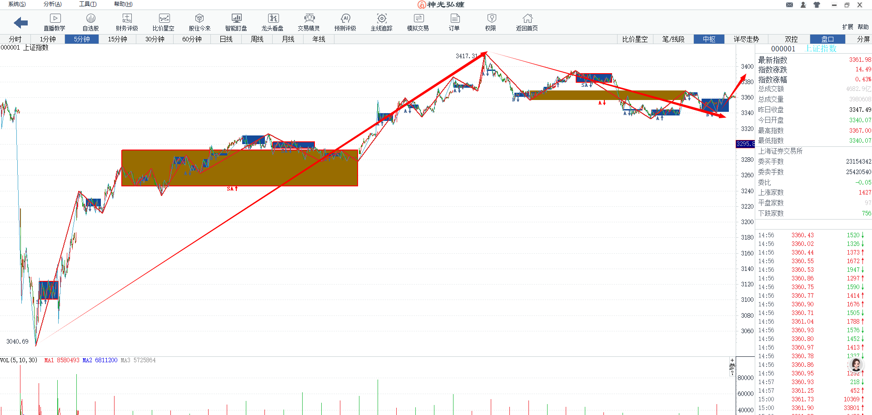872x415 pixels.
Task: Toggle the 盘口 quote panel
Action: [x=827, y=39]
